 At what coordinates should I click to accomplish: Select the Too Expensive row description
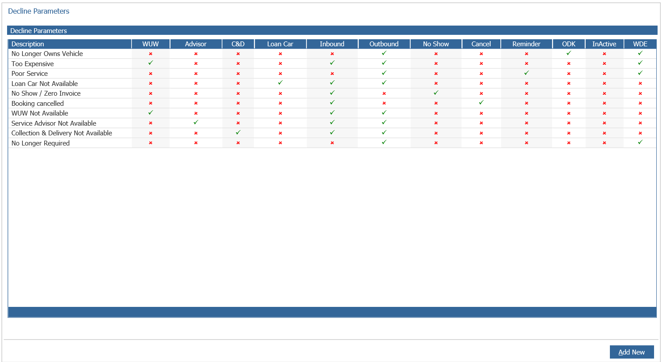pyautogui.click(x=33, y=64)
